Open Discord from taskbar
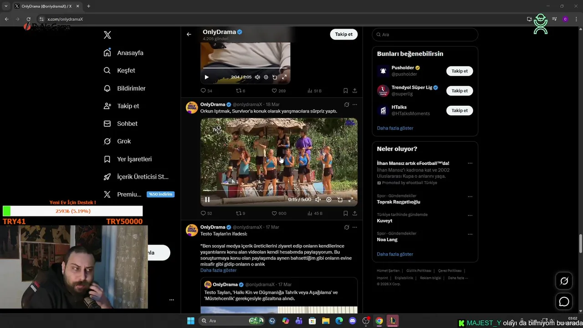583x328 pixels. (x=353, y=321)
